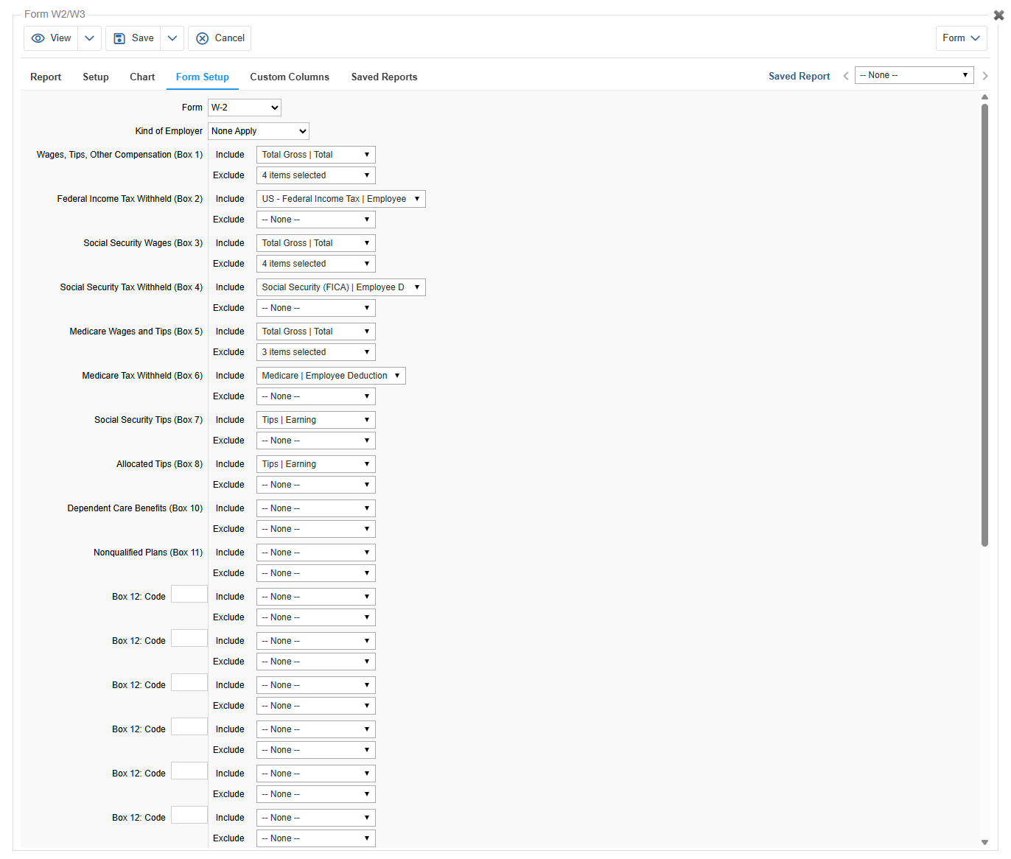
Task: Click the Saved Report label
Action: 799,76
